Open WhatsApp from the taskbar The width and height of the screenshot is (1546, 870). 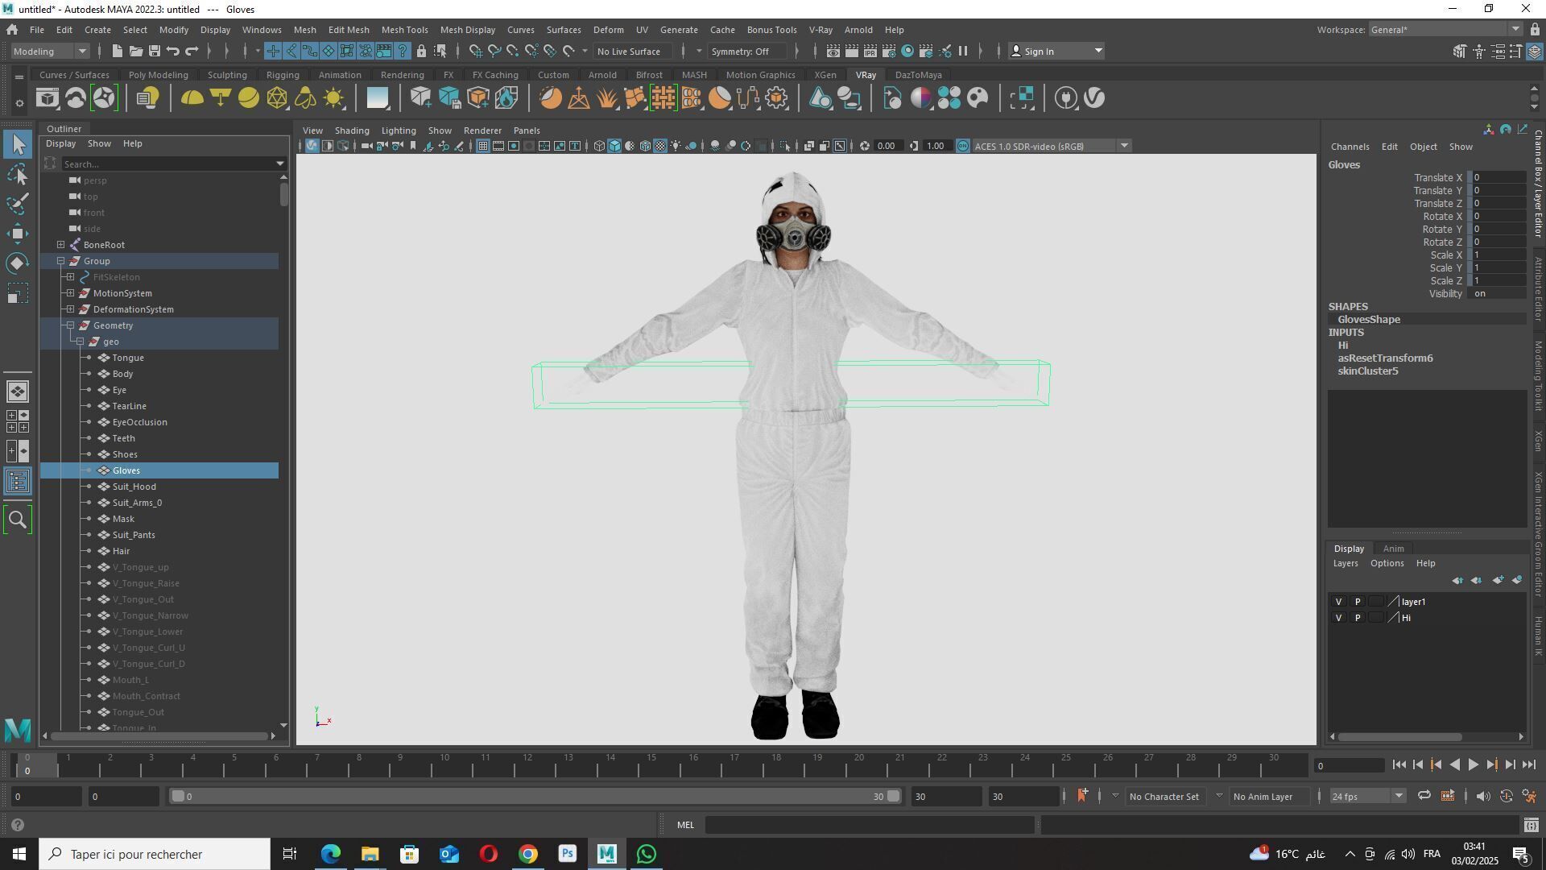[x=647, y=854]
